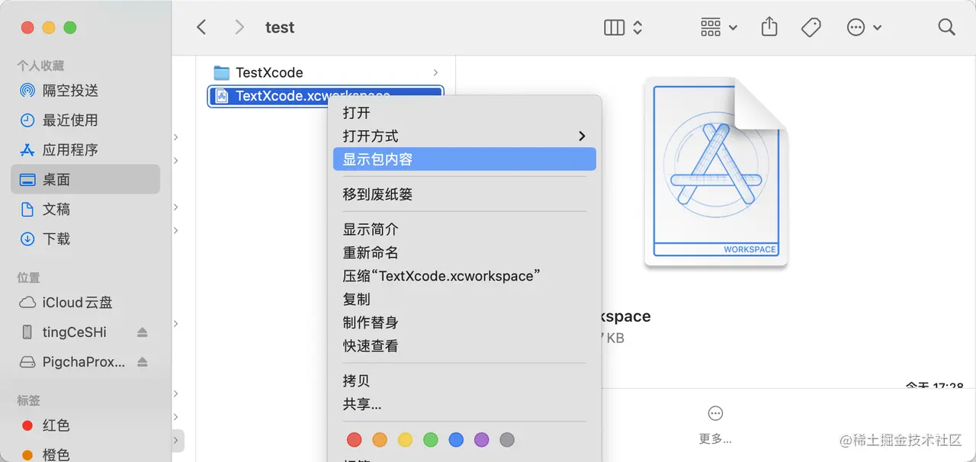Expand TestXcode folder via its chevron

435,72
